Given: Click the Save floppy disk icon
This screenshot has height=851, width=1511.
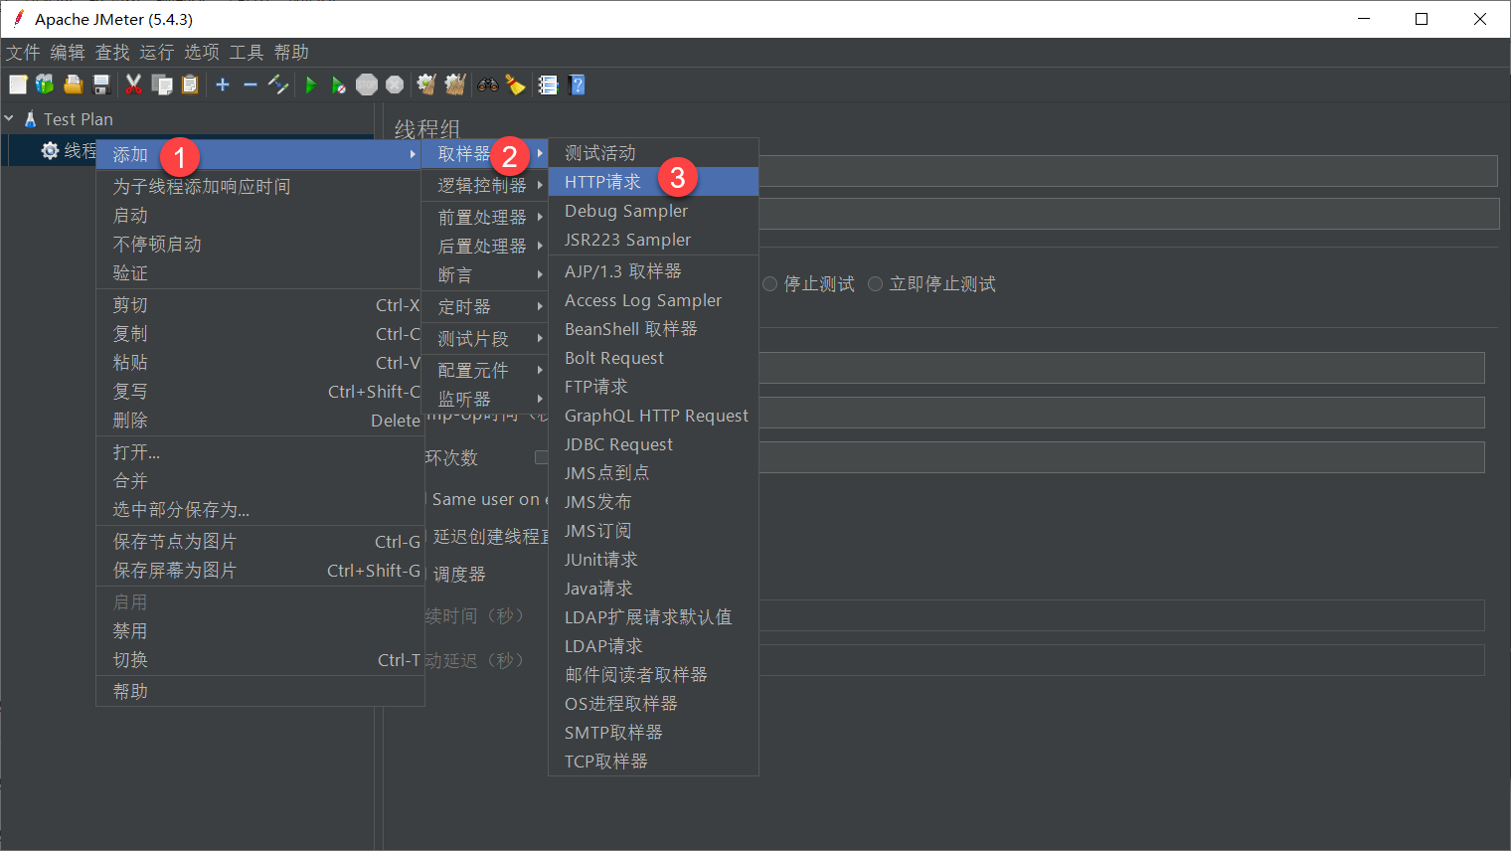Looking at the screenshot, I should (100, 85).
